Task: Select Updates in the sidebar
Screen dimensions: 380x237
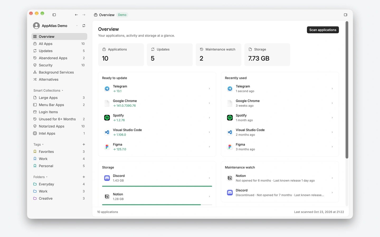Action: [x=59, y=51]
